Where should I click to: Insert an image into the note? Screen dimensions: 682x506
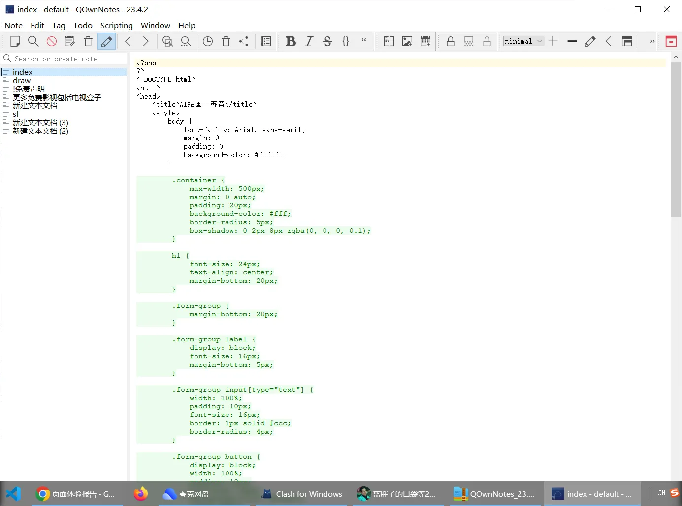[407, 41]
